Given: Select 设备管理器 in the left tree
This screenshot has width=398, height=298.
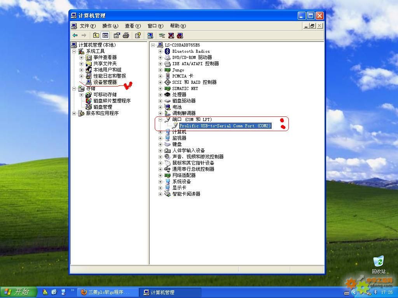Looking at the screenshot, I should pyautogui.click(x=105, y=82).
